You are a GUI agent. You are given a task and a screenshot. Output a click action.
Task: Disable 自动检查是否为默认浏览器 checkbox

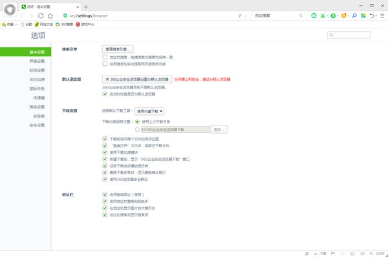(x=105, y=94)
